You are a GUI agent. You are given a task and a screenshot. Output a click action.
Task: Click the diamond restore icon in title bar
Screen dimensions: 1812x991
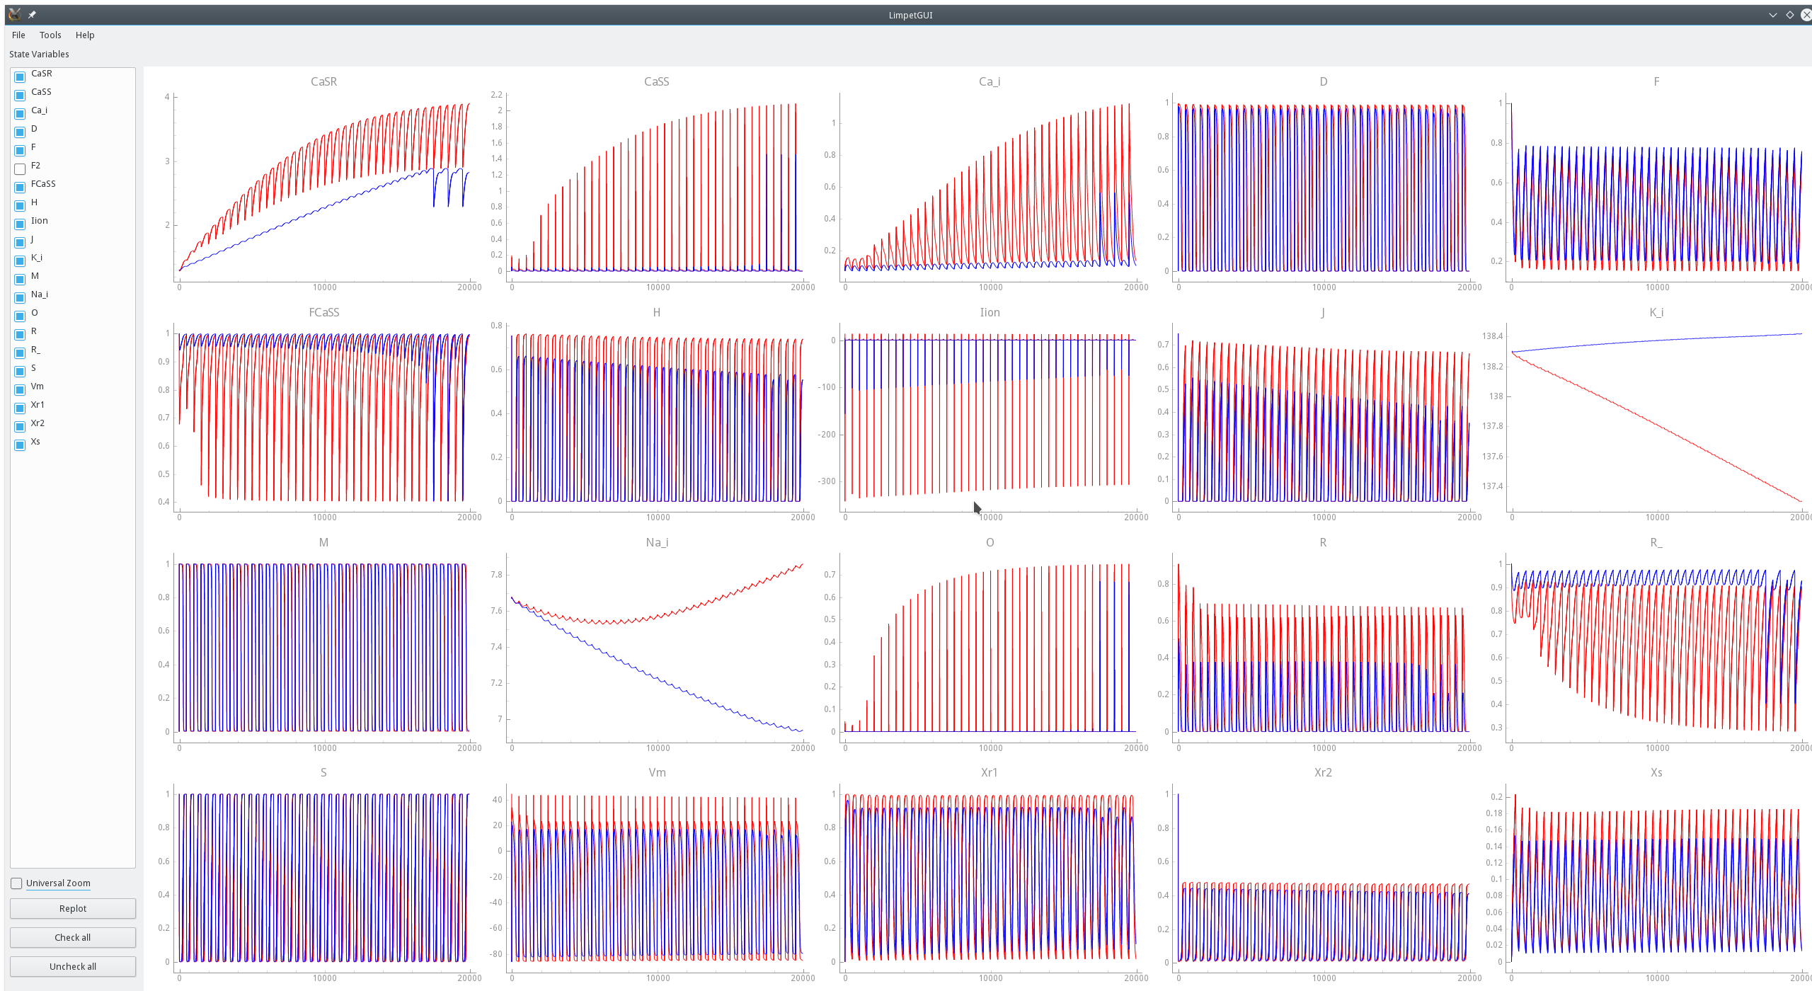[1789, 15]
